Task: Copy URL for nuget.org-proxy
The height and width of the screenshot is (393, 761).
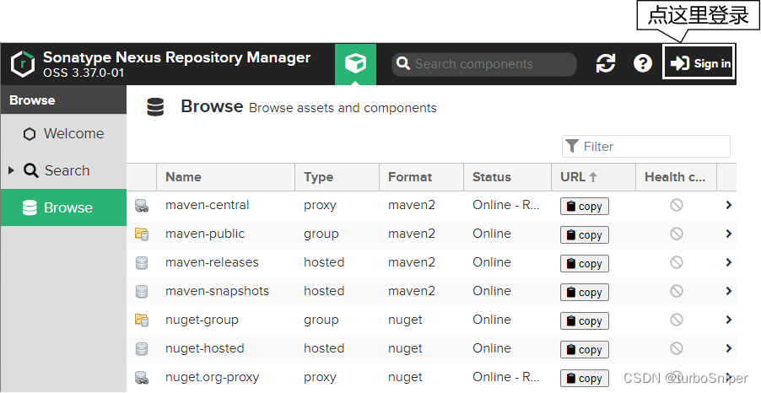Action: [x=585, y=378]
